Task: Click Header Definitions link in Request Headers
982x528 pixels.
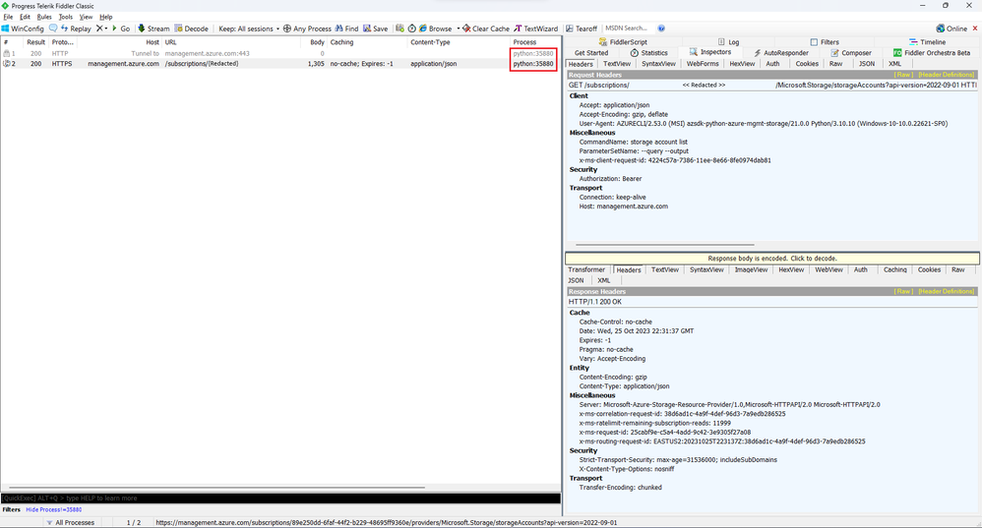Action: pos(947,75)
